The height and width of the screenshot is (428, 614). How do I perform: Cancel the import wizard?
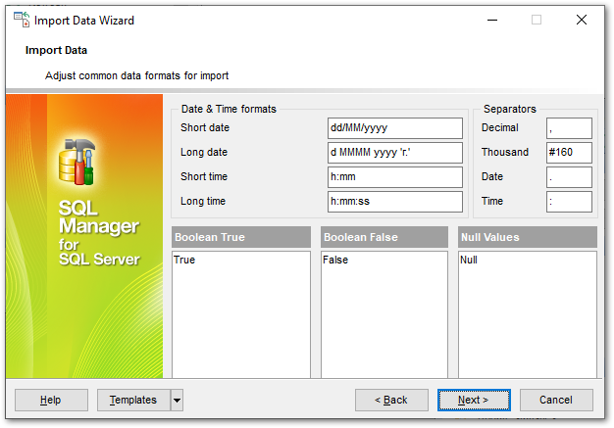point(556,400)
